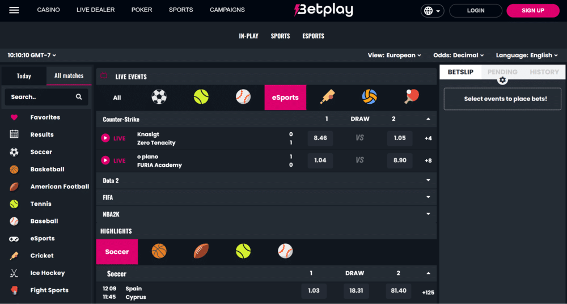Click the Betplay logo
The image size is (567, 304).
coord(324,11)
